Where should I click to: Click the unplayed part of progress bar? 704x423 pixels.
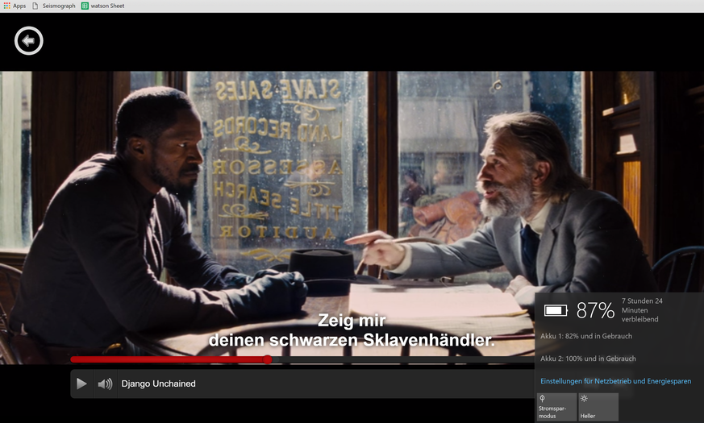click(x=403, y=359)
